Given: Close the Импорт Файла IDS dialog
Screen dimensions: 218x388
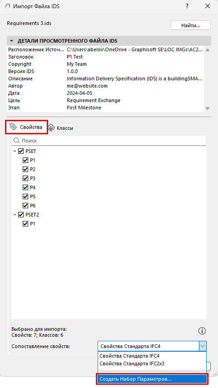Looking at the screenshot, I should coord(208,6).
